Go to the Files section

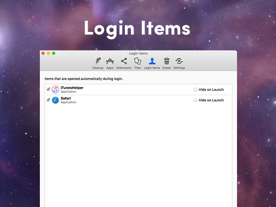tap(138, 63)
